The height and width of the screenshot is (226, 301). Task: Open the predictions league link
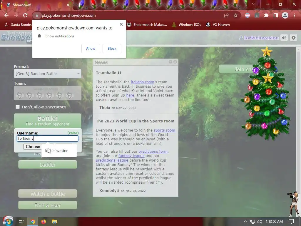(112, 160)
